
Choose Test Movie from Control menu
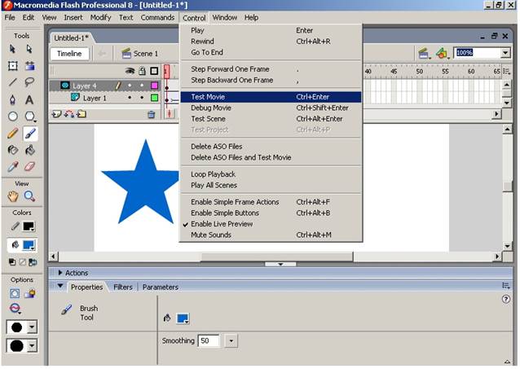click(271, 97)
